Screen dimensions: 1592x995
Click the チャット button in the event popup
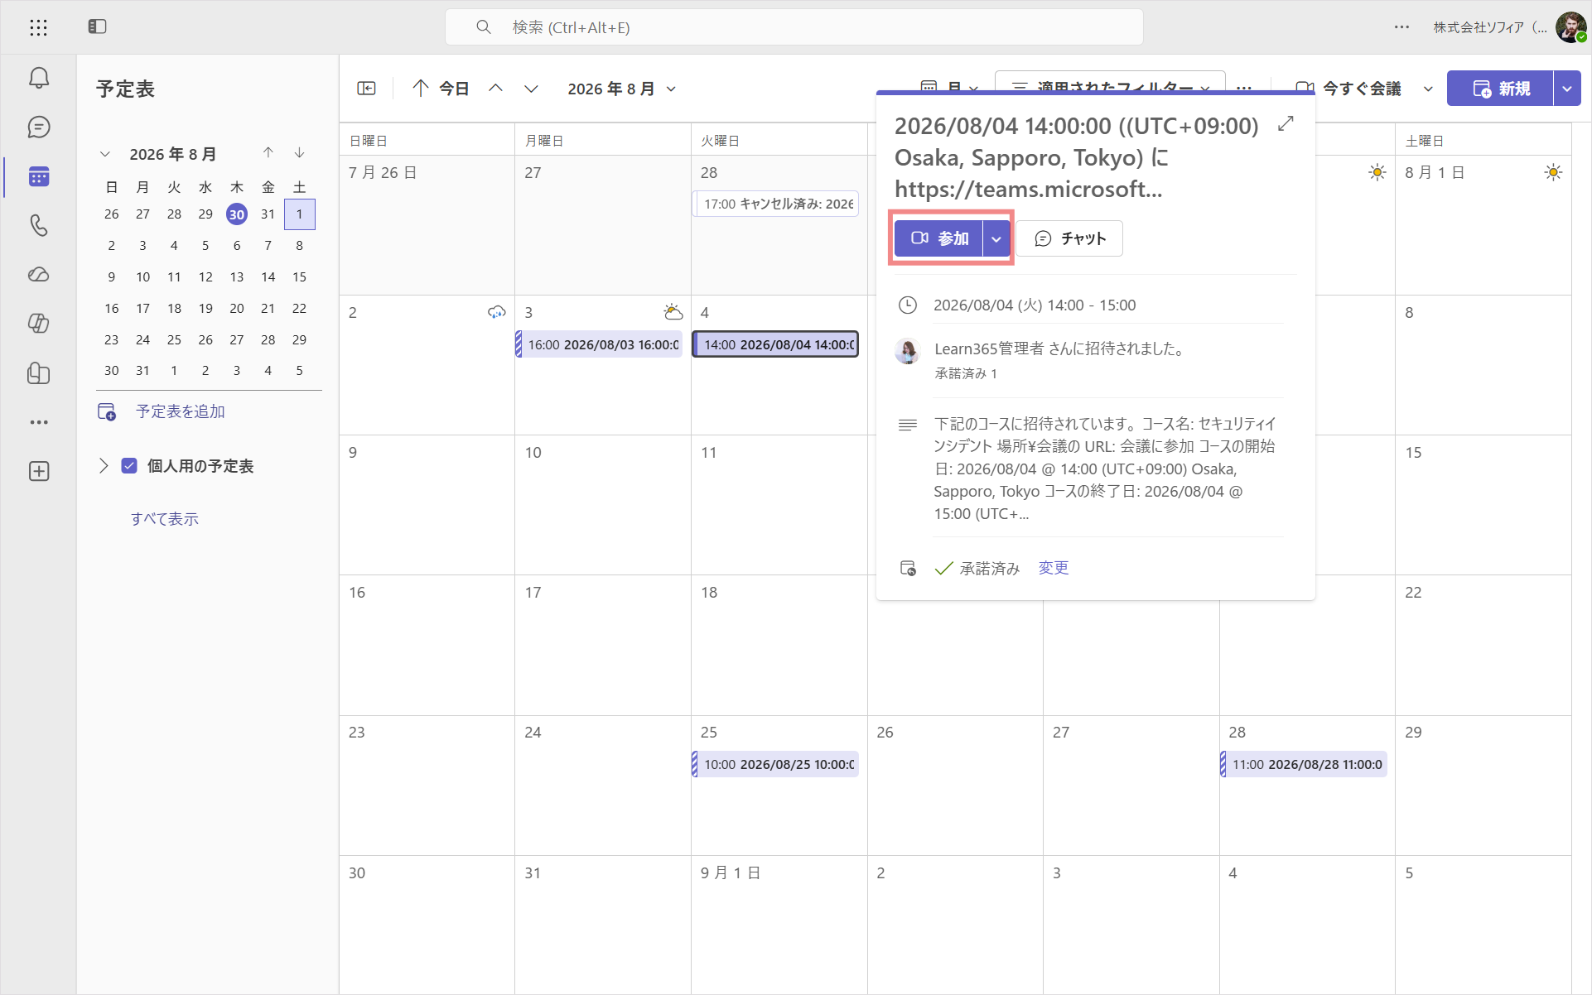tap(1070, 238)
